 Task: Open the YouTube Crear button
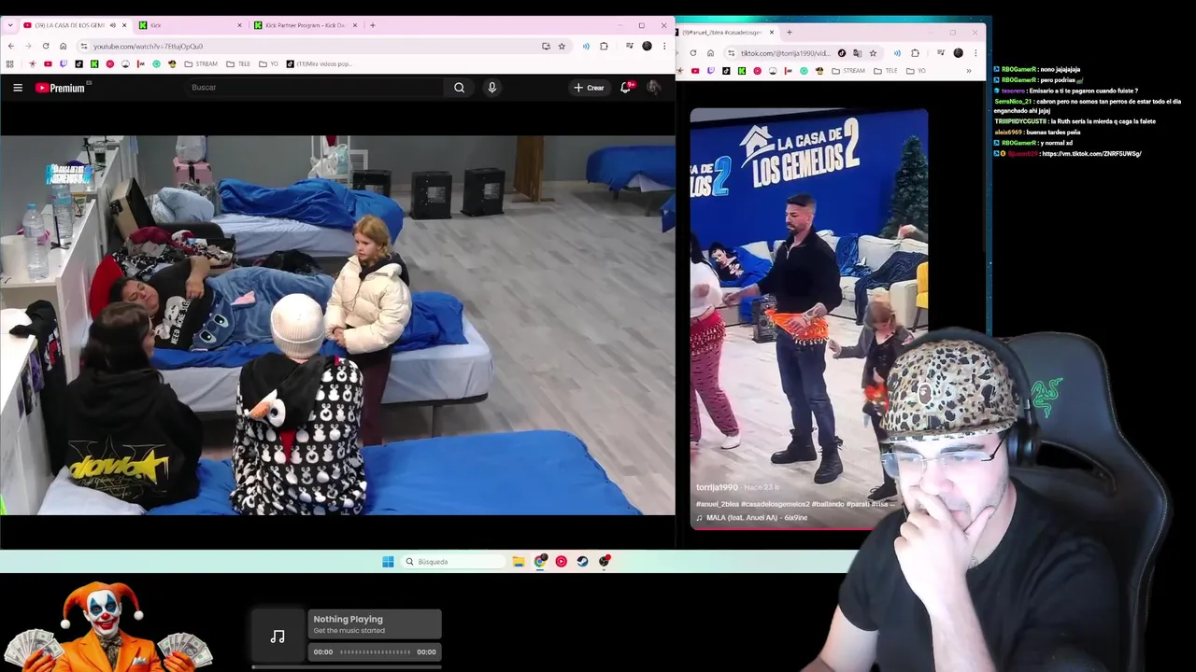590,88
